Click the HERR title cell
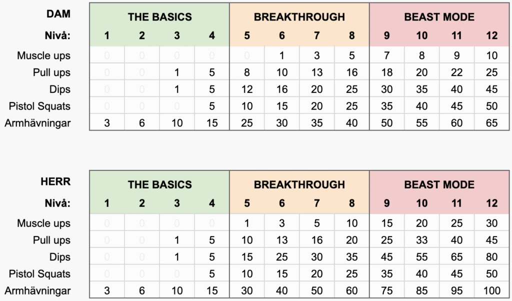Viewport: 512px width, 301px height. coord(55,181)
